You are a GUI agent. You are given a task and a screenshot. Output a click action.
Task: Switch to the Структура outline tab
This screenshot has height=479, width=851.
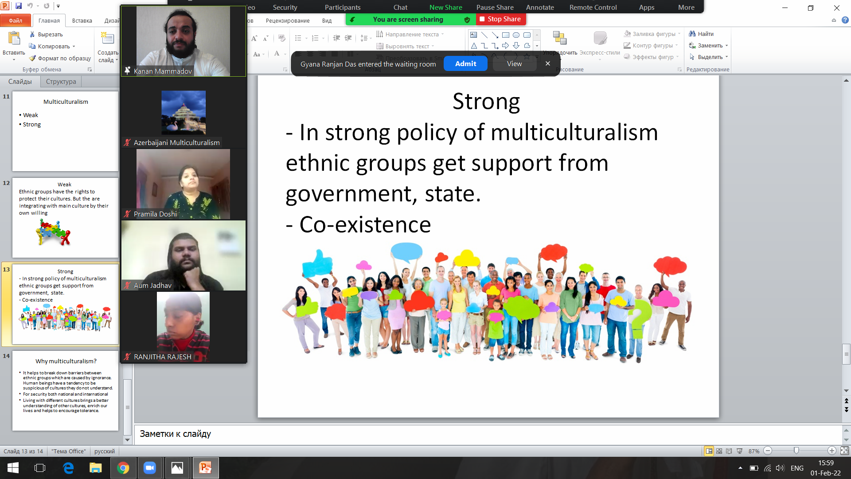click(61, 82)
